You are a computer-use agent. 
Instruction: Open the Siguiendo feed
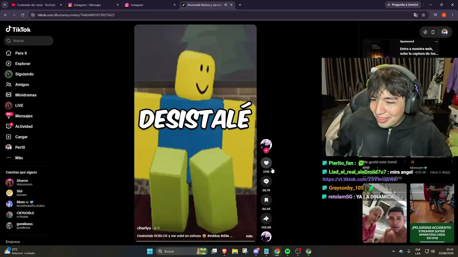[x=24, y=74]
